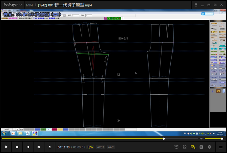Click the eject/open file button
This screenshot has width=227, height=153.
tap(50, 147)
